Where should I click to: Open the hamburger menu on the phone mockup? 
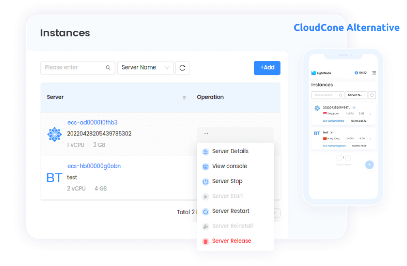(374, 73)
